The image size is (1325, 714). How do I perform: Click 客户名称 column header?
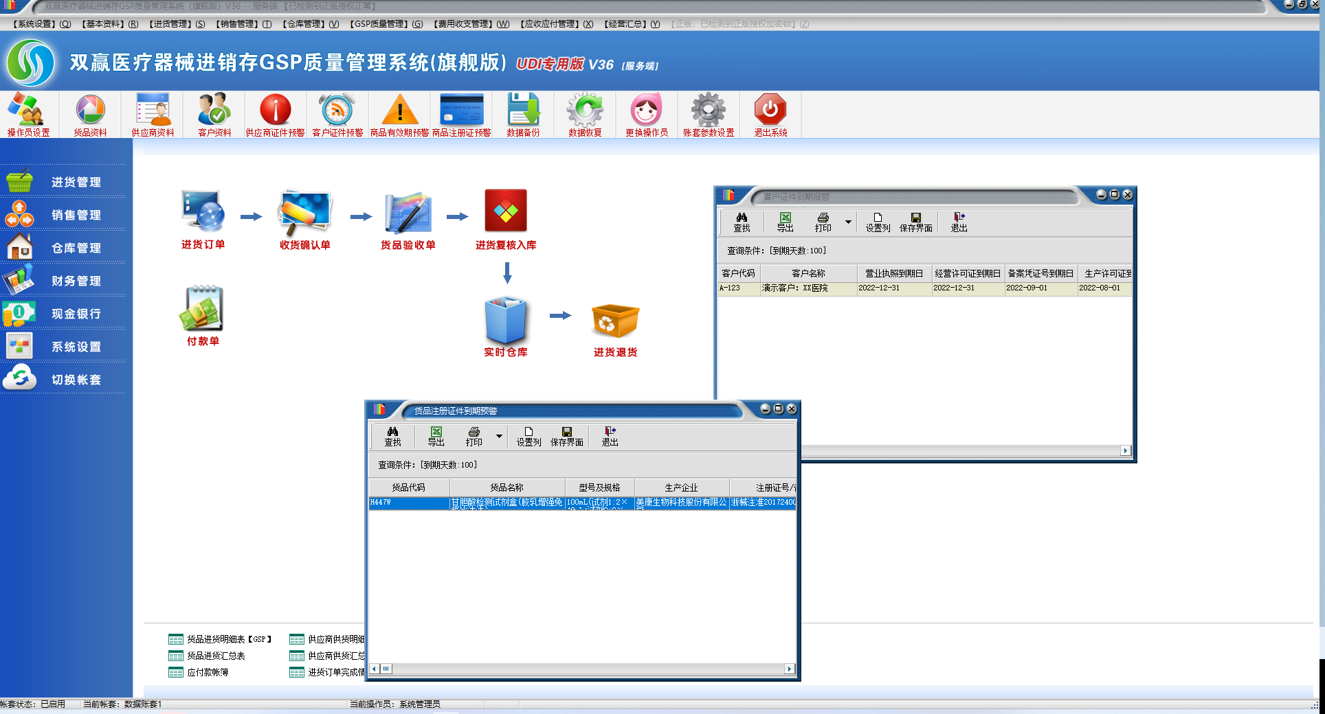coord(808,273)
